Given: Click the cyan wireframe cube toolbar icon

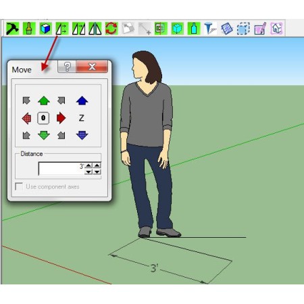Looking at the screenshot, I should [x=177, y=28].
